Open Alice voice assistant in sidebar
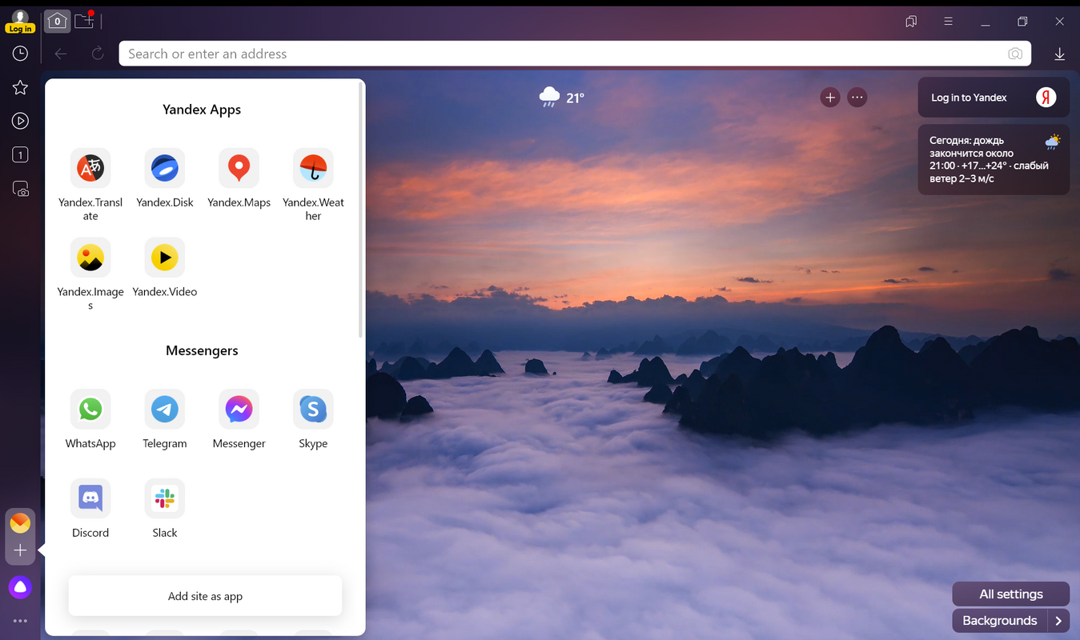The width and height of the screenshot is (1080, 640). (x=20, y=587)
